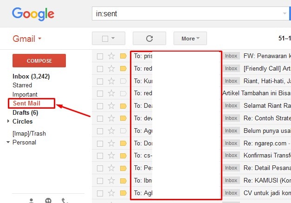Toggle importance marker on '[Friendly Call]' email
The height and width of the screenshot is (203, 291).
coord(123,69)
